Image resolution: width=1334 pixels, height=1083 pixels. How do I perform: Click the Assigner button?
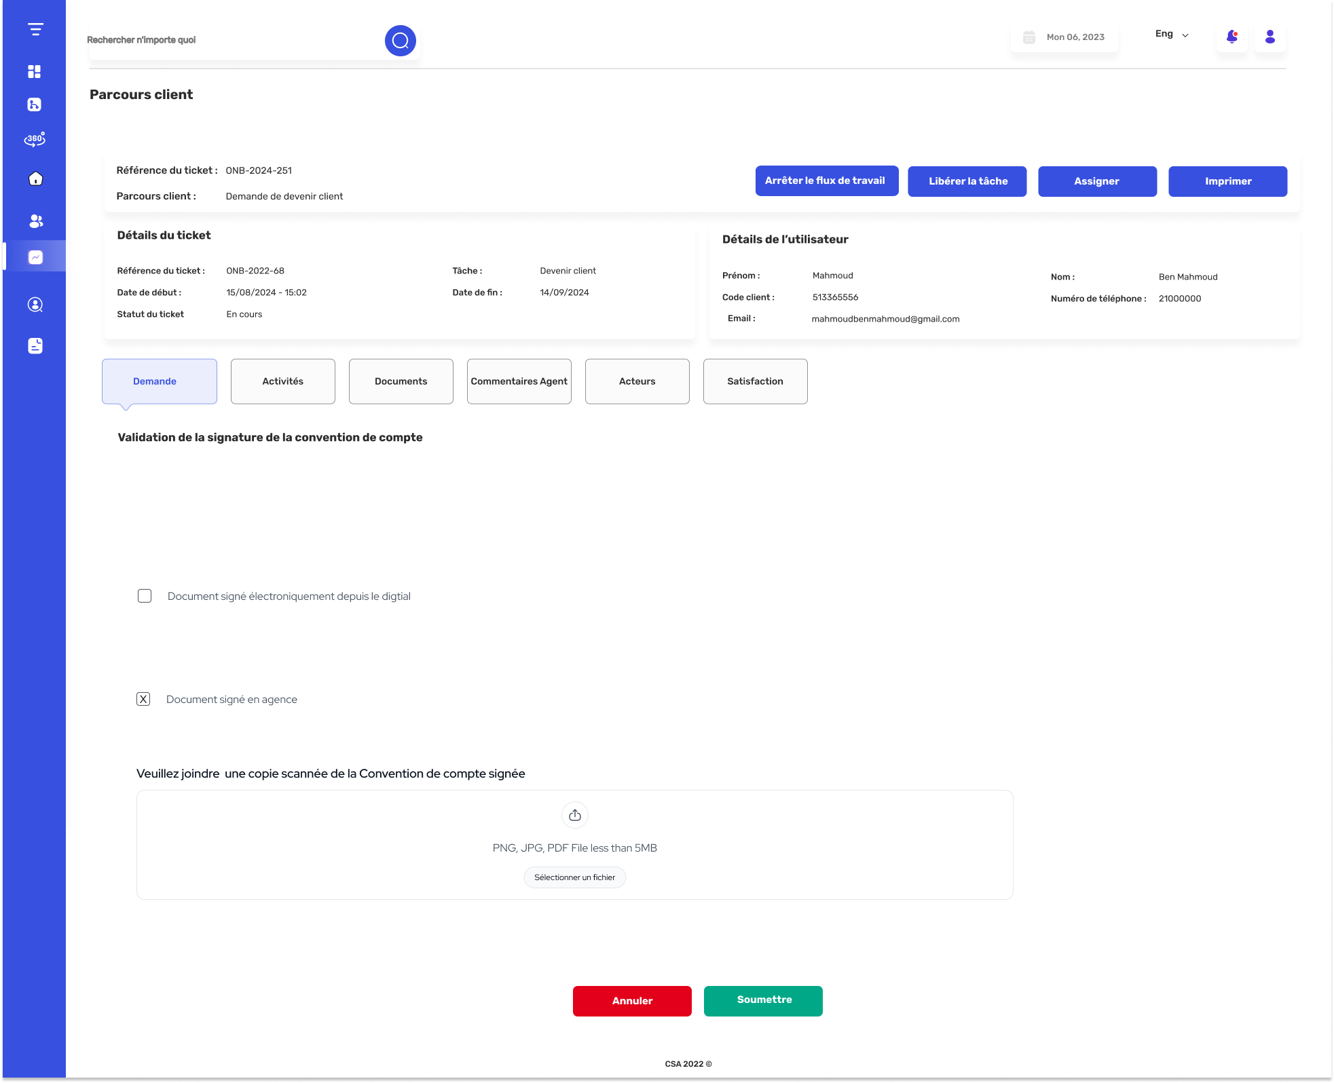1098,181
